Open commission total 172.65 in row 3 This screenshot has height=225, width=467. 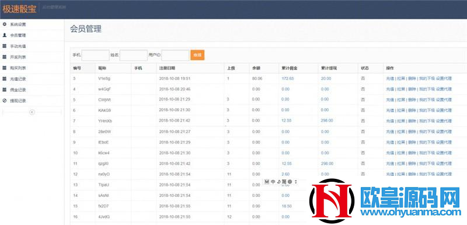(x=287, y=78)
